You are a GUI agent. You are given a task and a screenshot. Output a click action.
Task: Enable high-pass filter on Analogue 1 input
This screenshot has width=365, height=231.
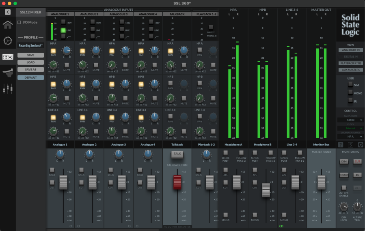63,36
